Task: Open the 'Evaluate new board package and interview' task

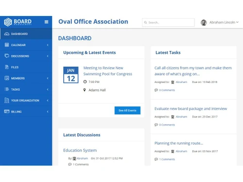Action: click(191, 109)
